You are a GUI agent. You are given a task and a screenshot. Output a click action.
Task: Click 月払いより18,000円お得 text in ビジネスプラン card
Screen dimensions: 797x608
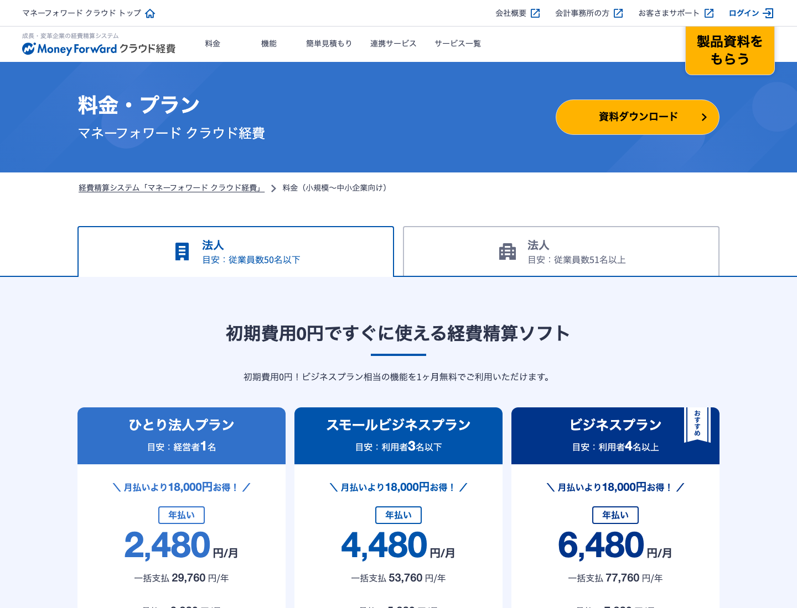(615, 488)
